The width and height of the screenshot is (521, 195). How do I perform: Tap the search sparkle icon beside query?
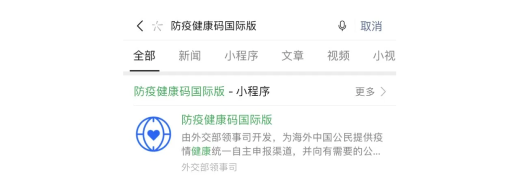coord(157,26)
